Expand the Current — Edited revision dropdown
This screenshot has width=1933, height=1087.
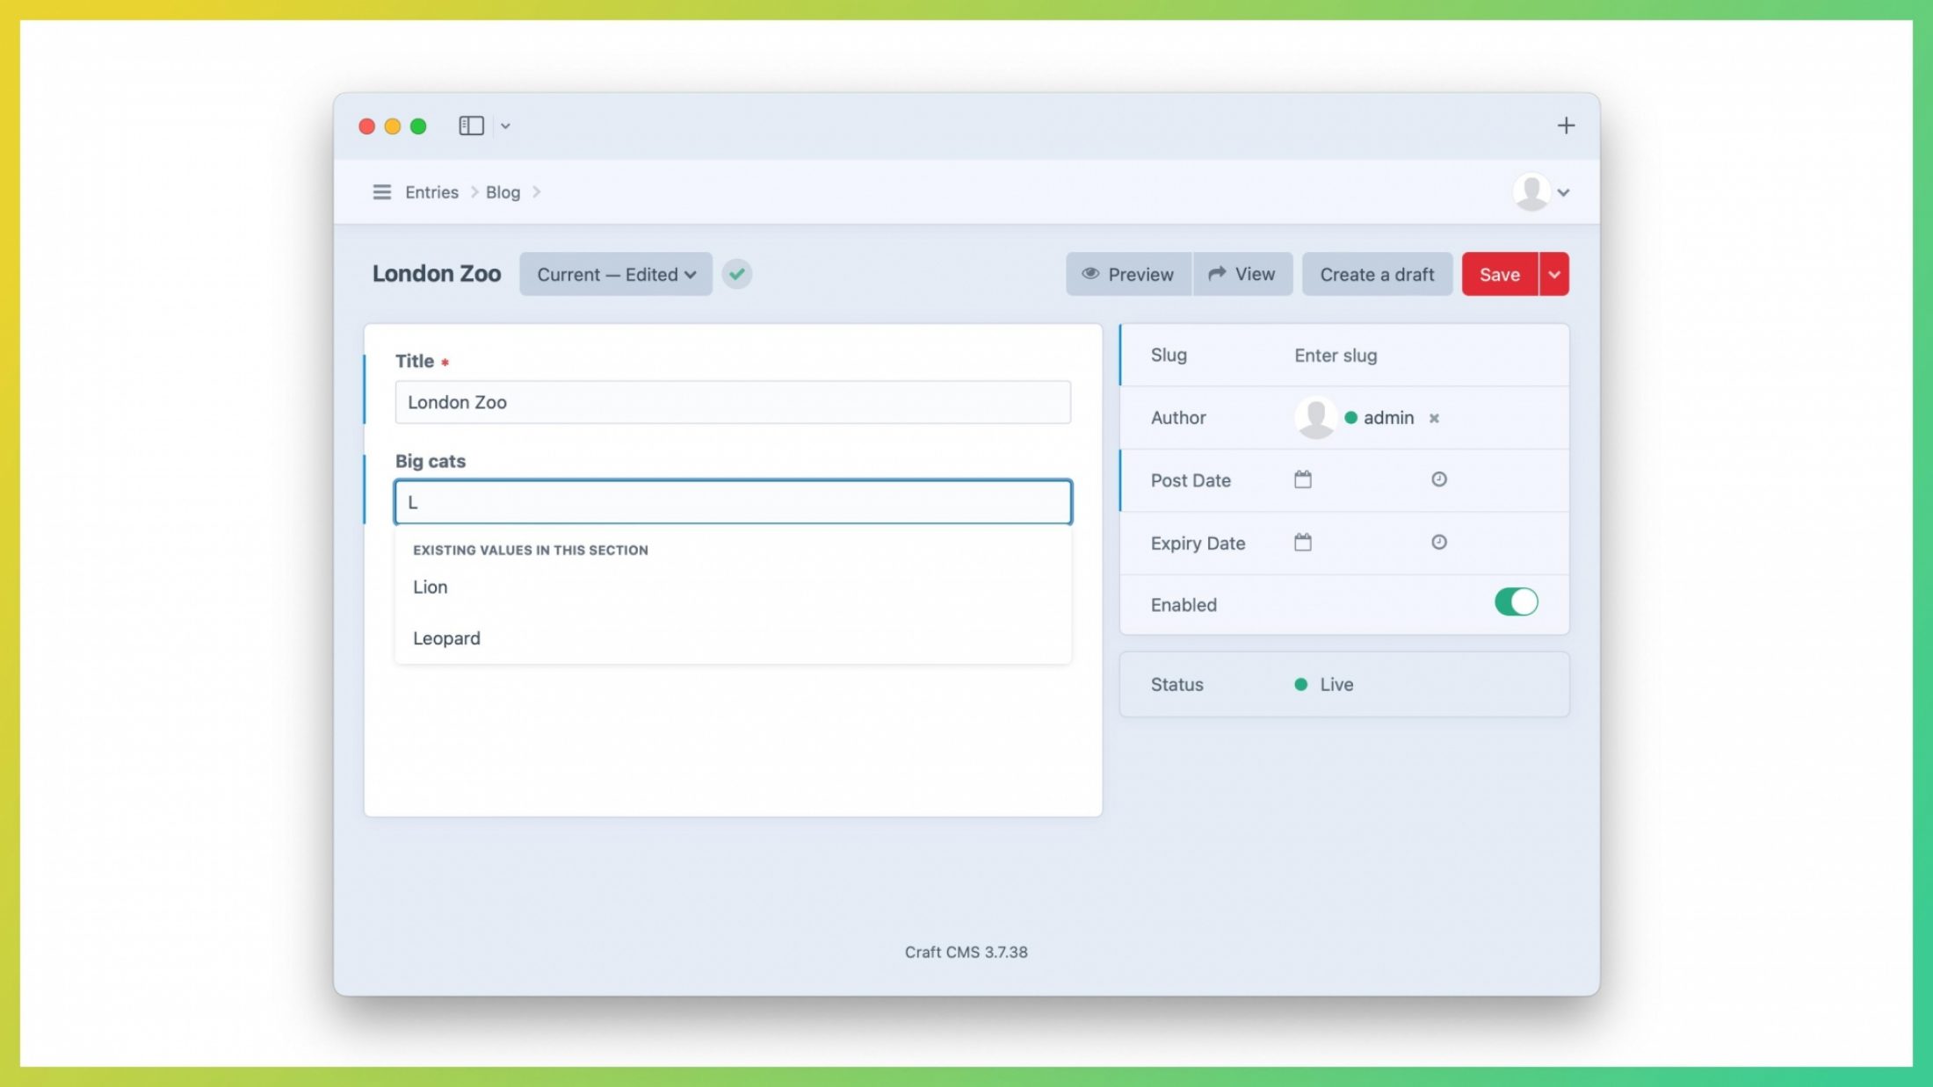[x=616, y=274]
